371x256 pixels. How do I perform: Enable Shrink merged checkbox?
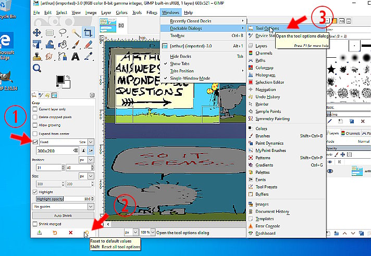35,224
